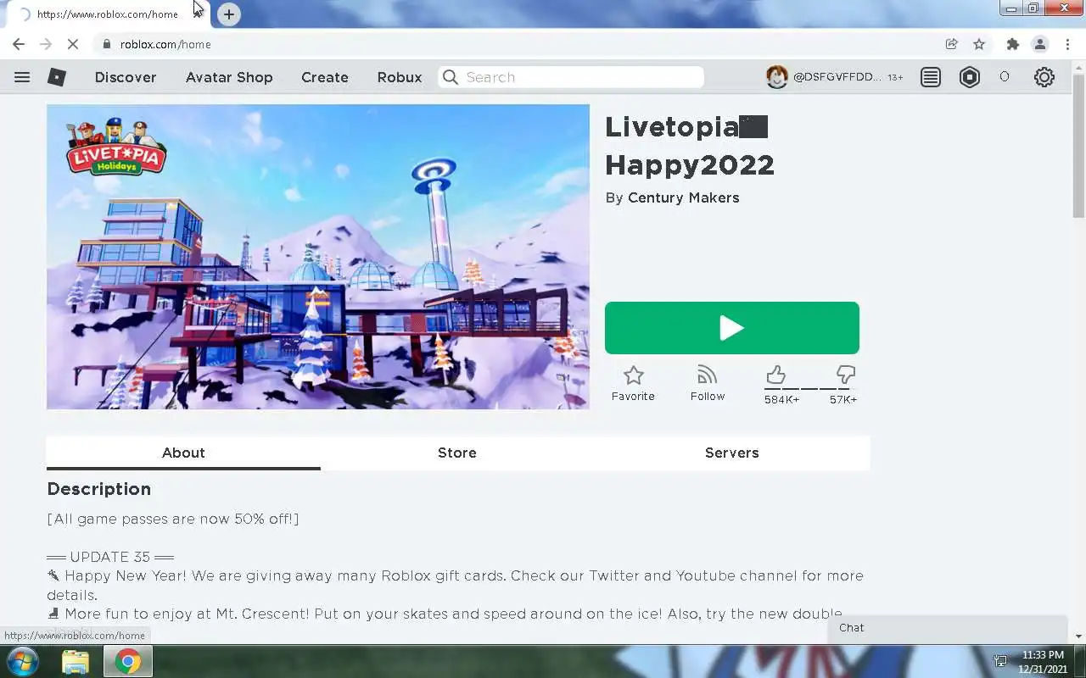
Task: Click the search magnifier icon
Action: pyautogui.click(x=451, y=77)
